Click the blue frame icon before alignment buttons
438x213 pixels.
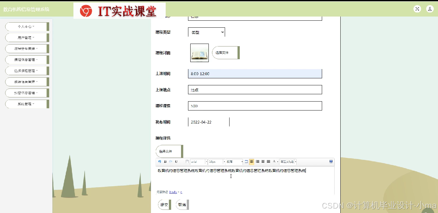point(246,162)
